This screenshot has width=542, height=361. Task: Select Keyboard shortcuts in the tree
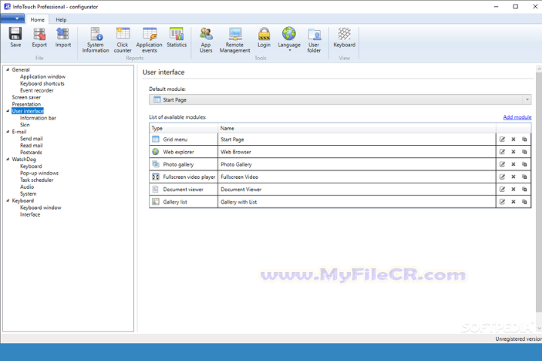42,83
